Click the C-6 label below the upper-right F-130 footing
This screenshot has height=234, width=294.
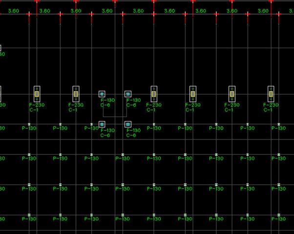(x=131, y=105)
